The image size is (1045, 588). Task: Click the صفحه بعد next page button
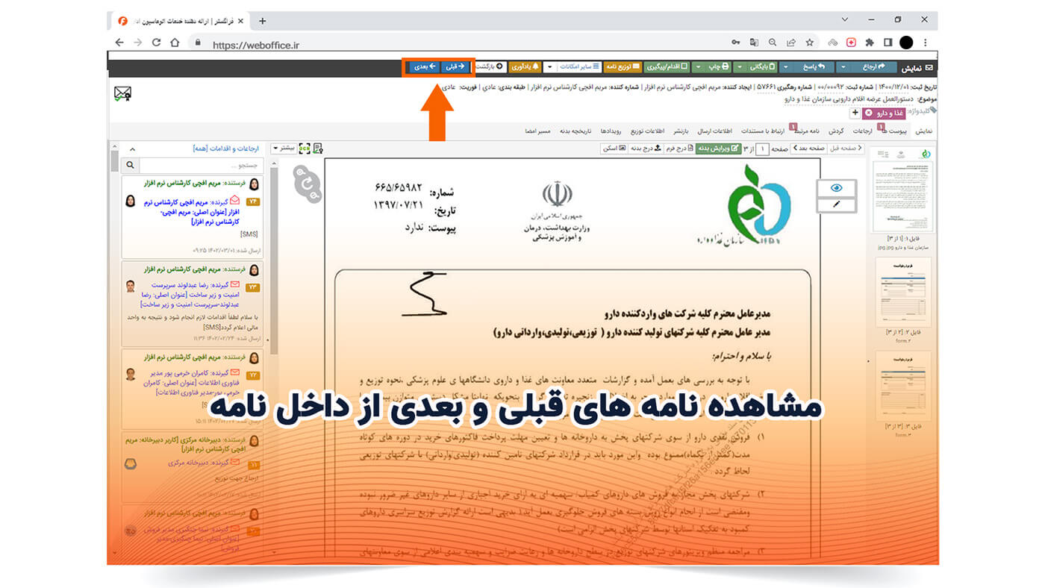pos(808,148)
